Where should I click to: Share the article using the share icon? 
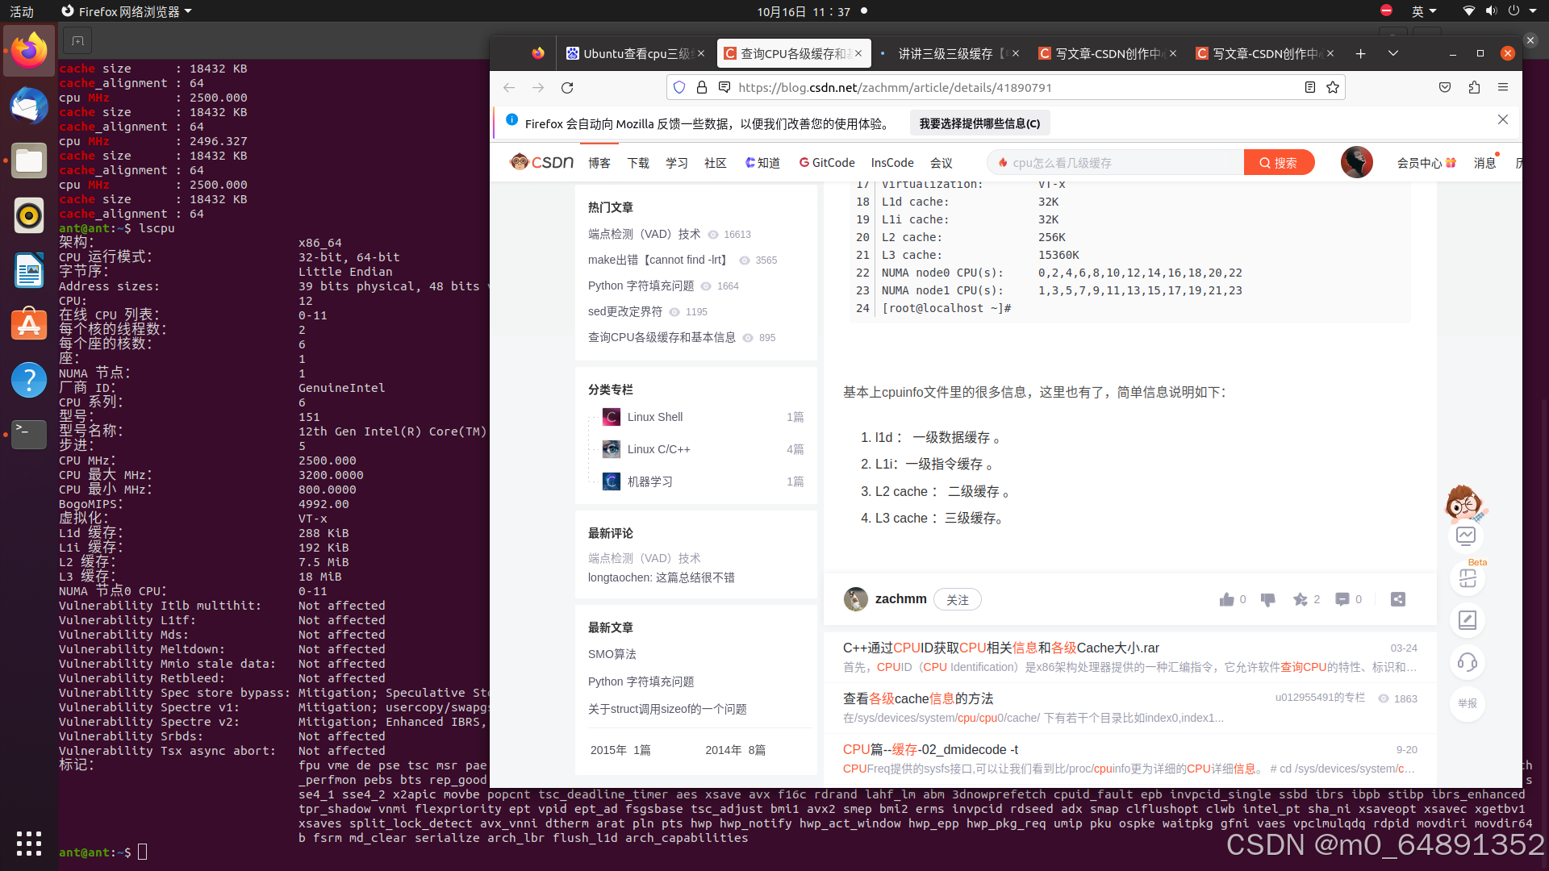pyautogui.click(x=1398, y=599)
